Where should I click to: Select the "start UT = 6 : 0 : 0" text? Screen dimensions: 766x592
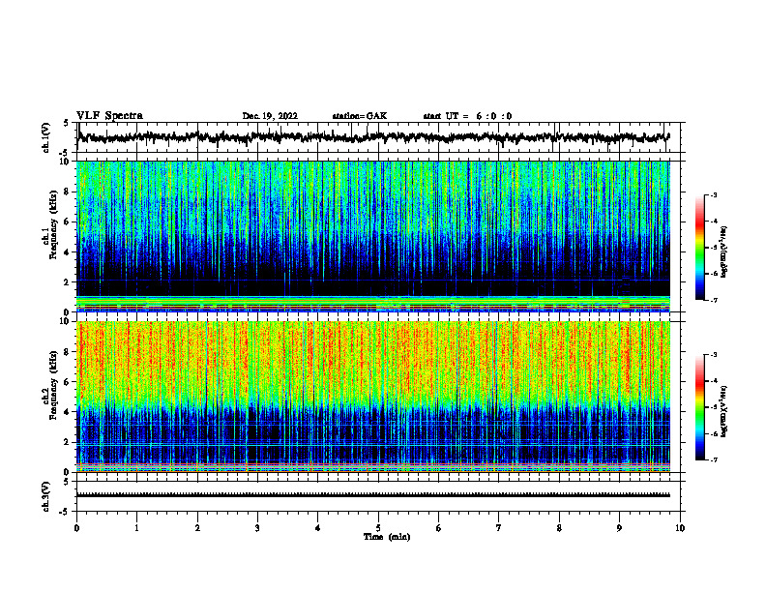467,116
